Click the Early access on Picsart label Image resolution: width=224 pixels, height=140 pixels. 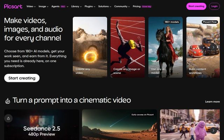[142, 114]
